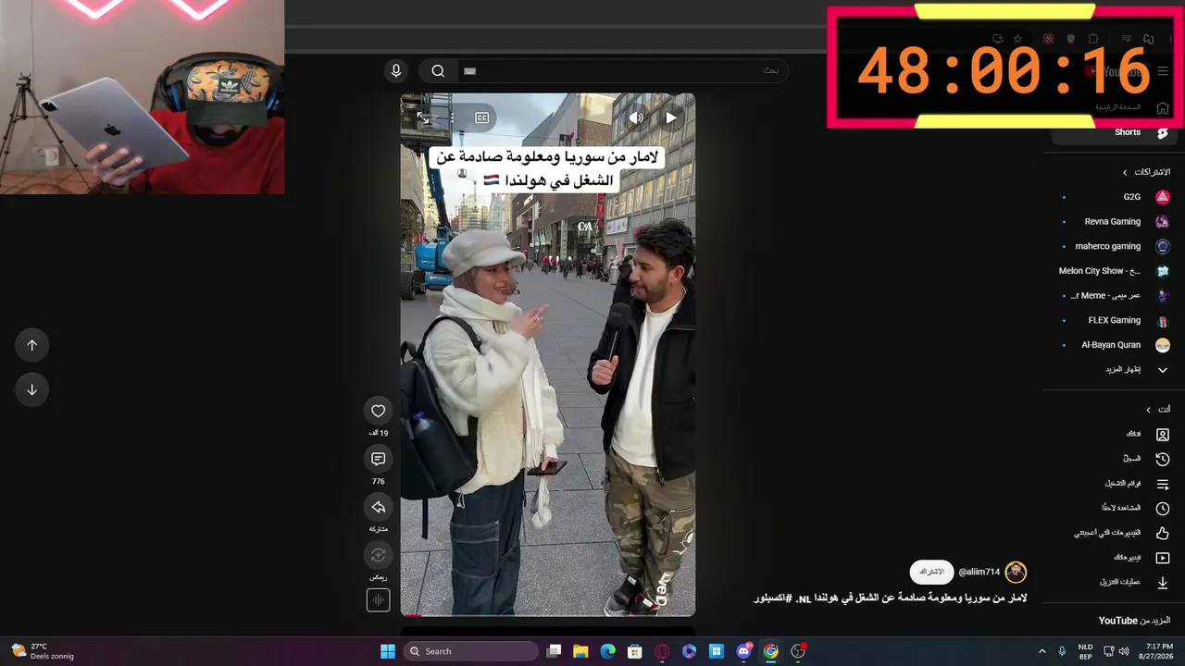
Task: Switch to Google Chrome in the taskbar
Action: coord(770,651)
